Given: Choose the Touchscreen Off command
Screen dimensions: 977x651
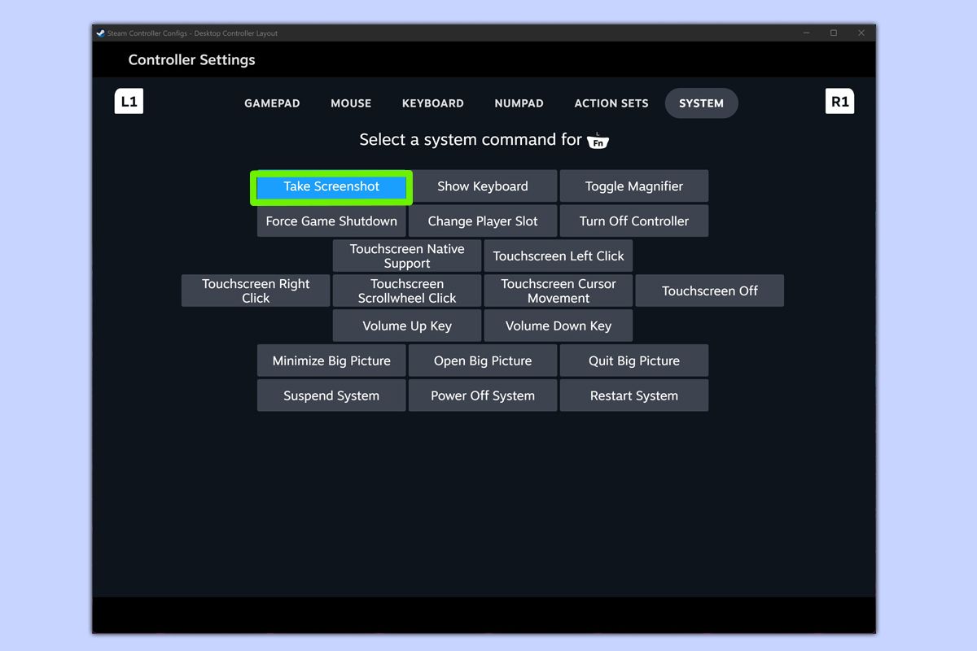Looking at the screenshot, I should coord(709,291).
